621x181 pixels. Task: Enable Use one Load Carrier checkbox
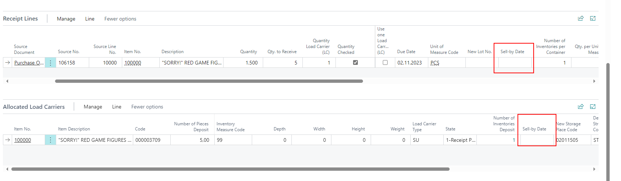[x=385, y=63]
